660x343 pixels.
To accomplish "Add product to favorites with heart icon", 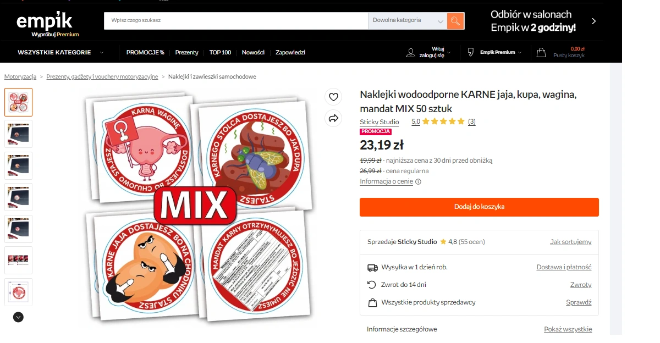I will tap(333, 97).
